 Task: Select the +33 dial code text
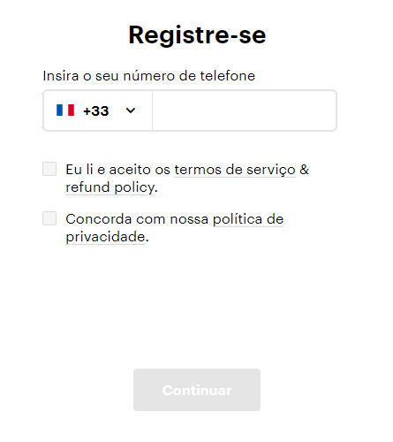tap(96, 111)
